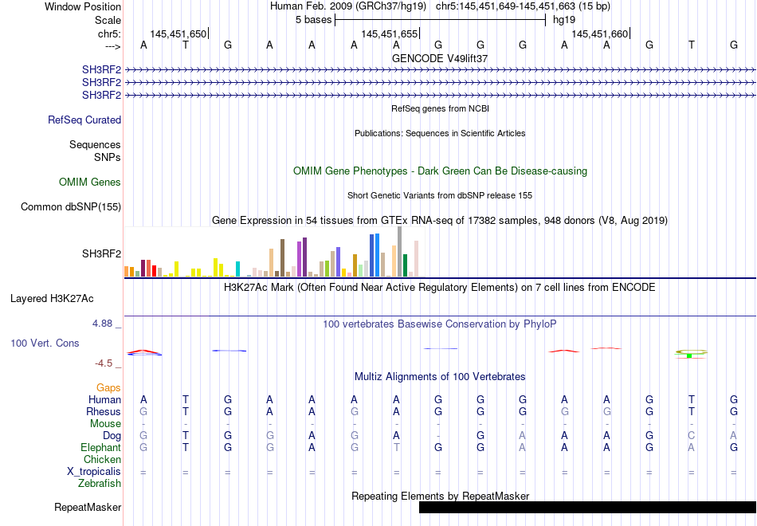The width and height of the screenshot is (757, 526).
Task: Click the RepeatMasker track label
Action: pyautogui.click(x=88, y=507)
